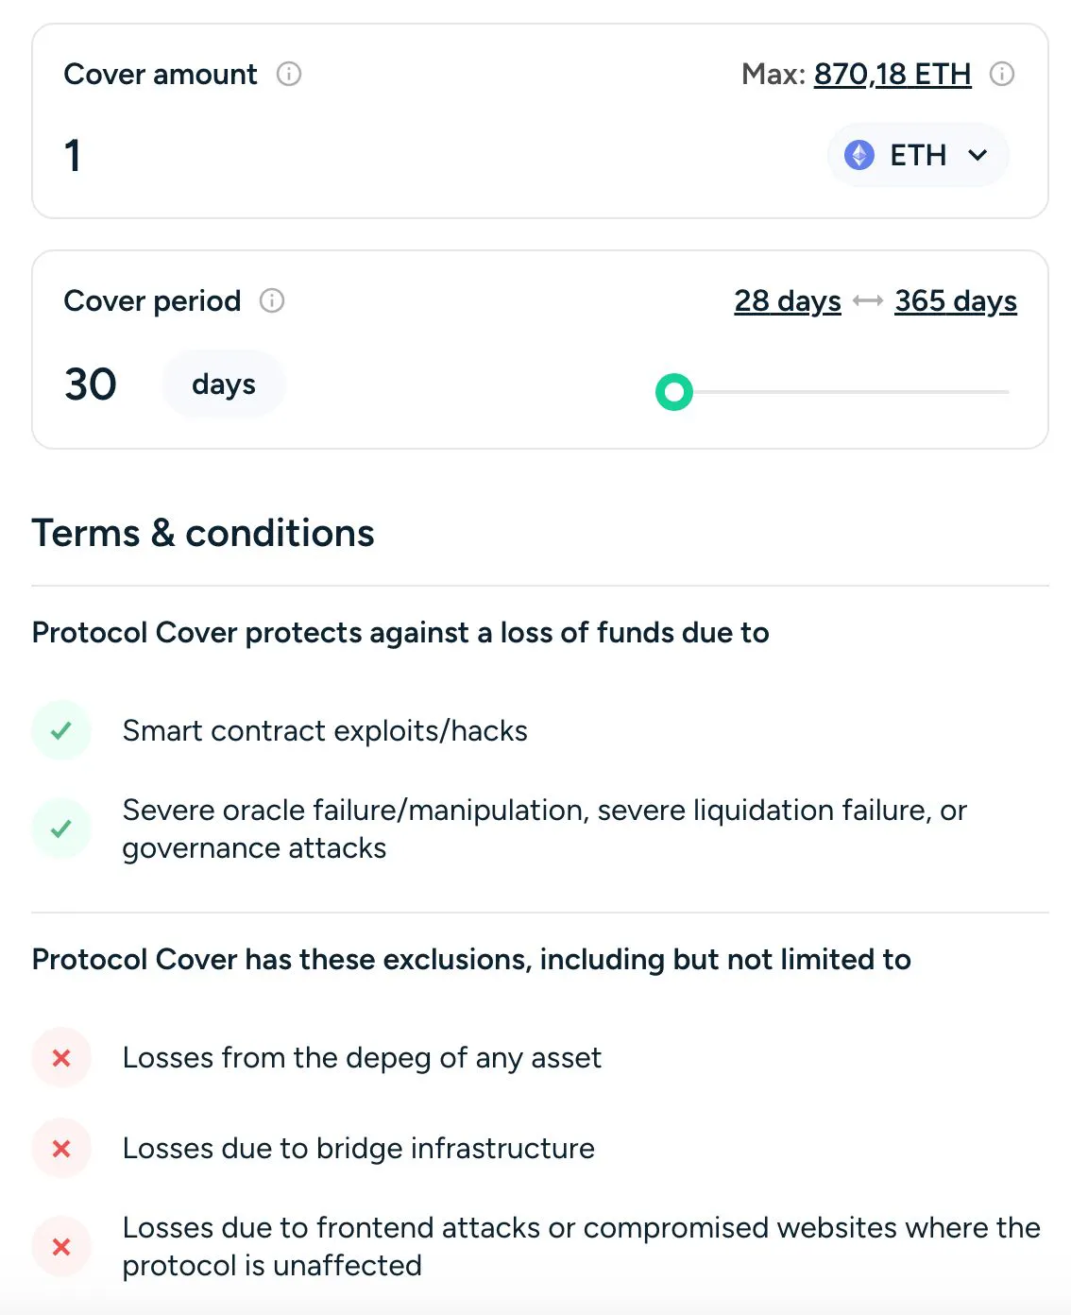Click the Terms & conditions heading
Screen dimensions: 1071x1315
202,533
